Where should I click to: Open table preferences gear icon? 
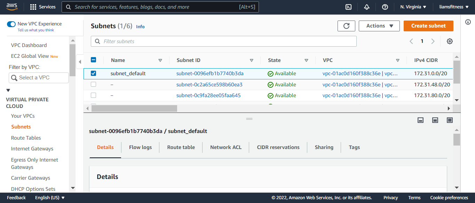click(450, 41)
